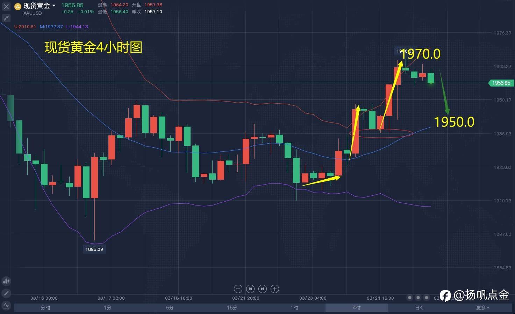Click the 1936.93 price axis label

pyautogui.click(x=502, y=134)
